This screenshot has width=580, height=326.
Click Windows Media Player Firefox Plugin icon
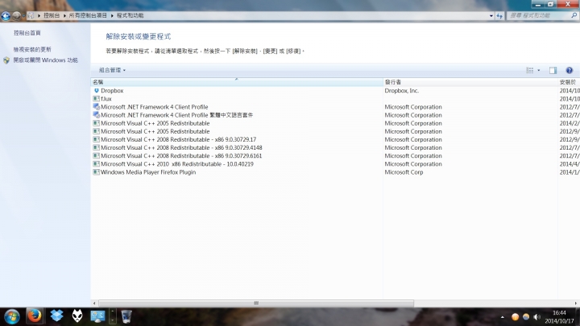click(96, 172)
